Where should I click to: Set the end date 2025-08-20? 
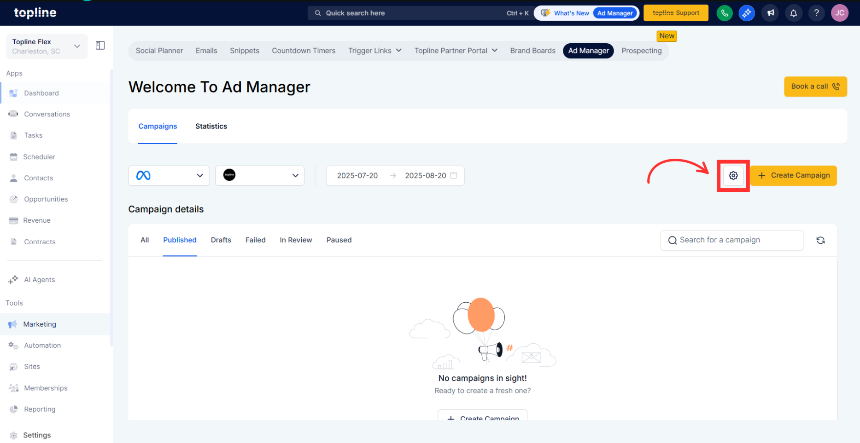click(x=426, y=175)
